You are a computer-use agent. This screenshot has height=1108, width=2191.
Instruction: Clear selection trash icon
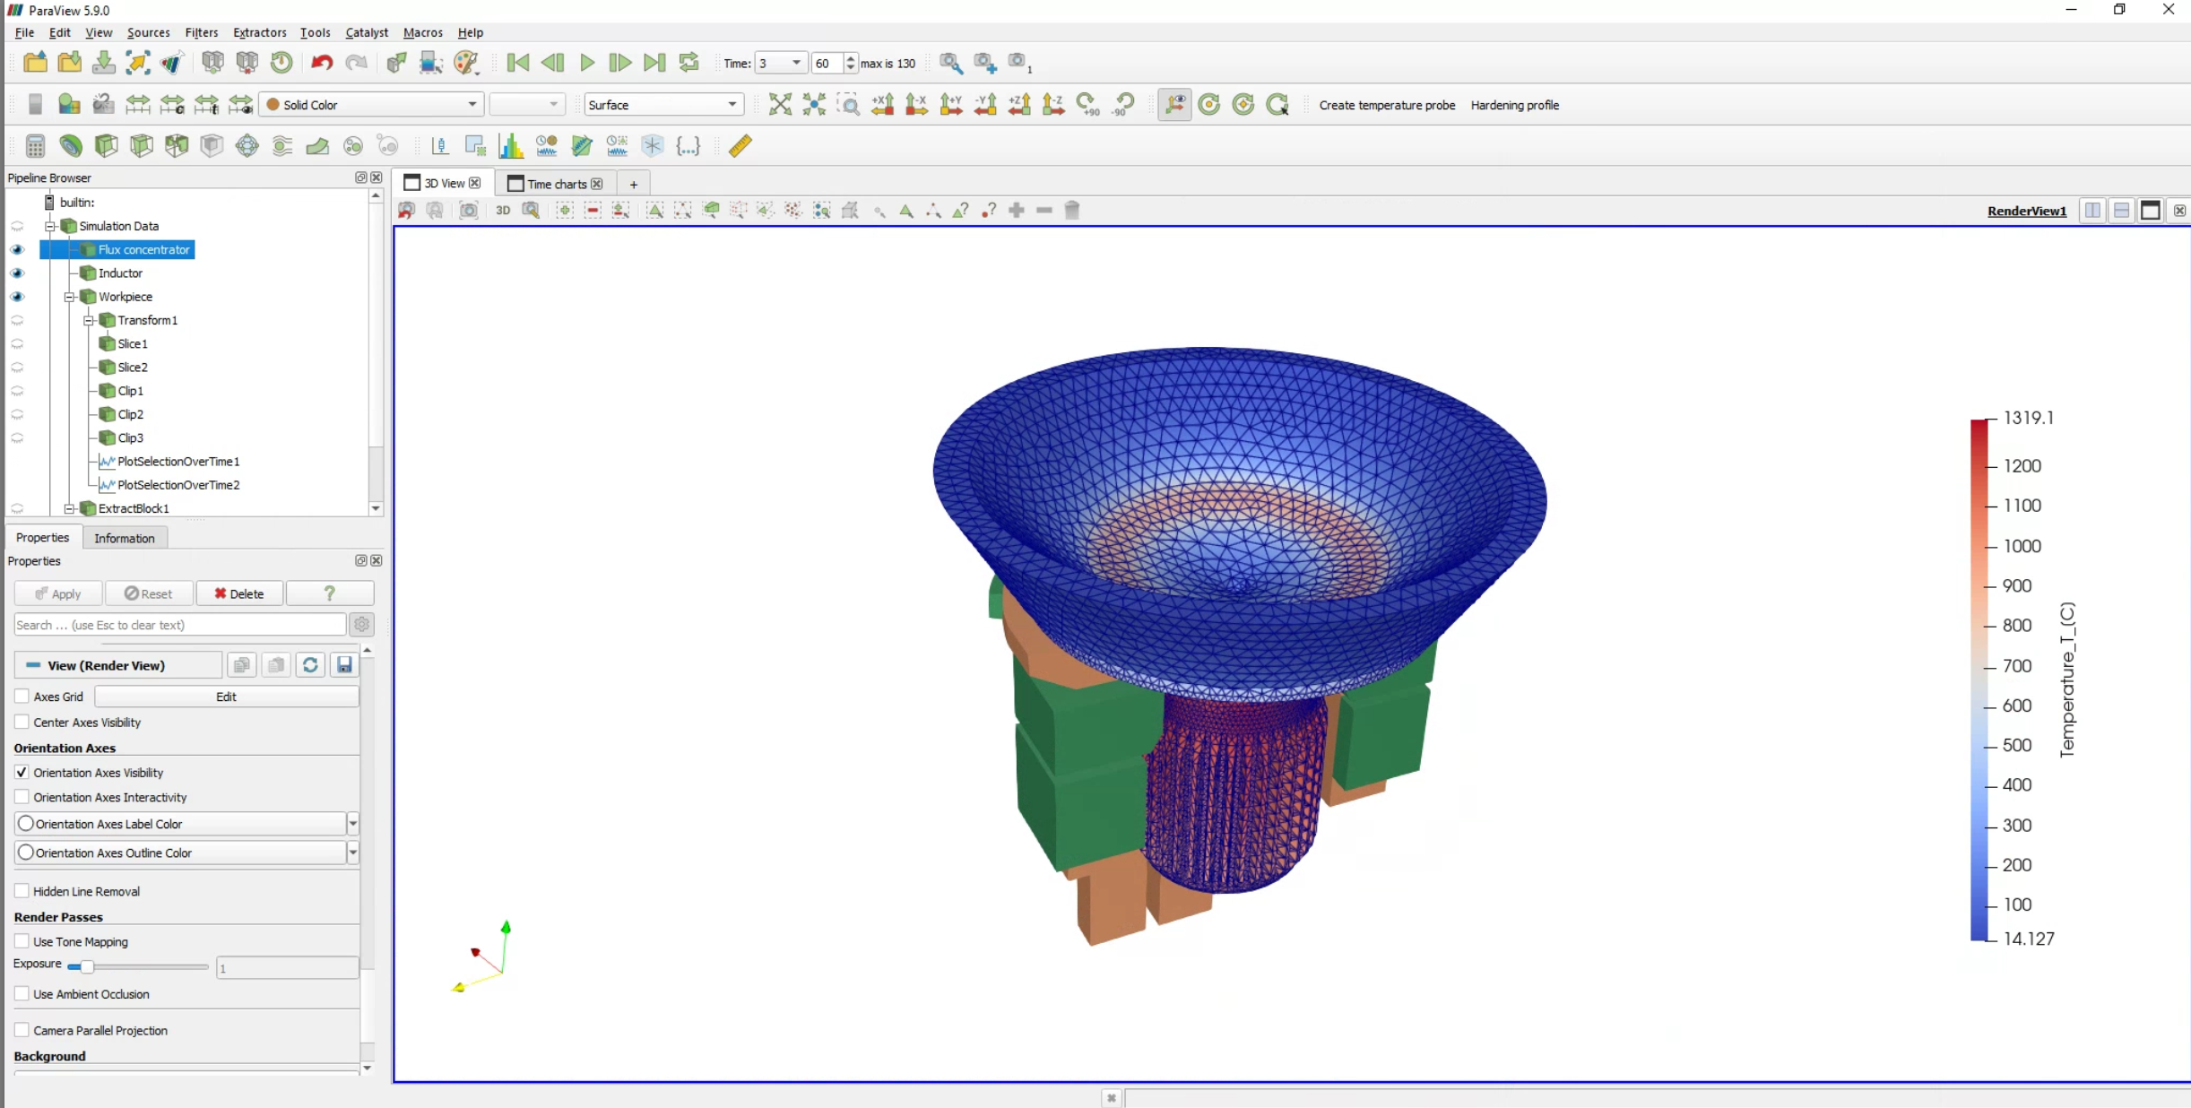point(1072,211)
